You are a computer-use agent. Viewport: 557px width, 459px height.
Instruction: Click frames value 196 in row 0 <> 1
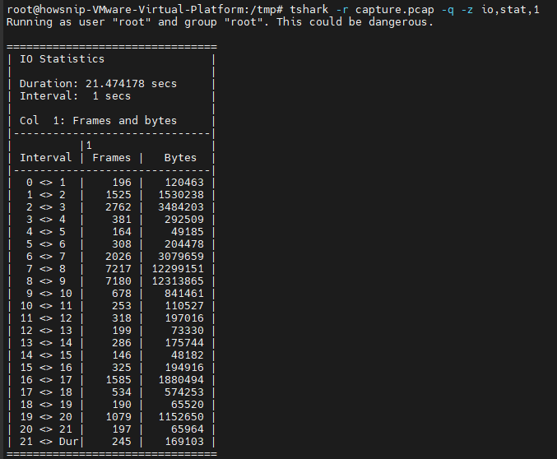tap(122, 183)
